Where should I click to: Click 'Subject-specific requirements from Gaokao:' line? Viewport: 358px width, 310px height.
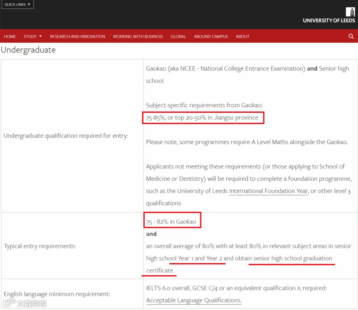click(204, 105)
